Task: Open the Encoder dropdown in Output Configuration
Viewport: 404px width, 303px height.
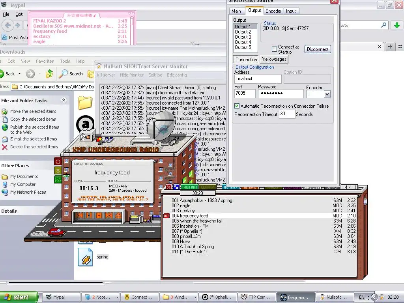Action: [x=327, y=94]
